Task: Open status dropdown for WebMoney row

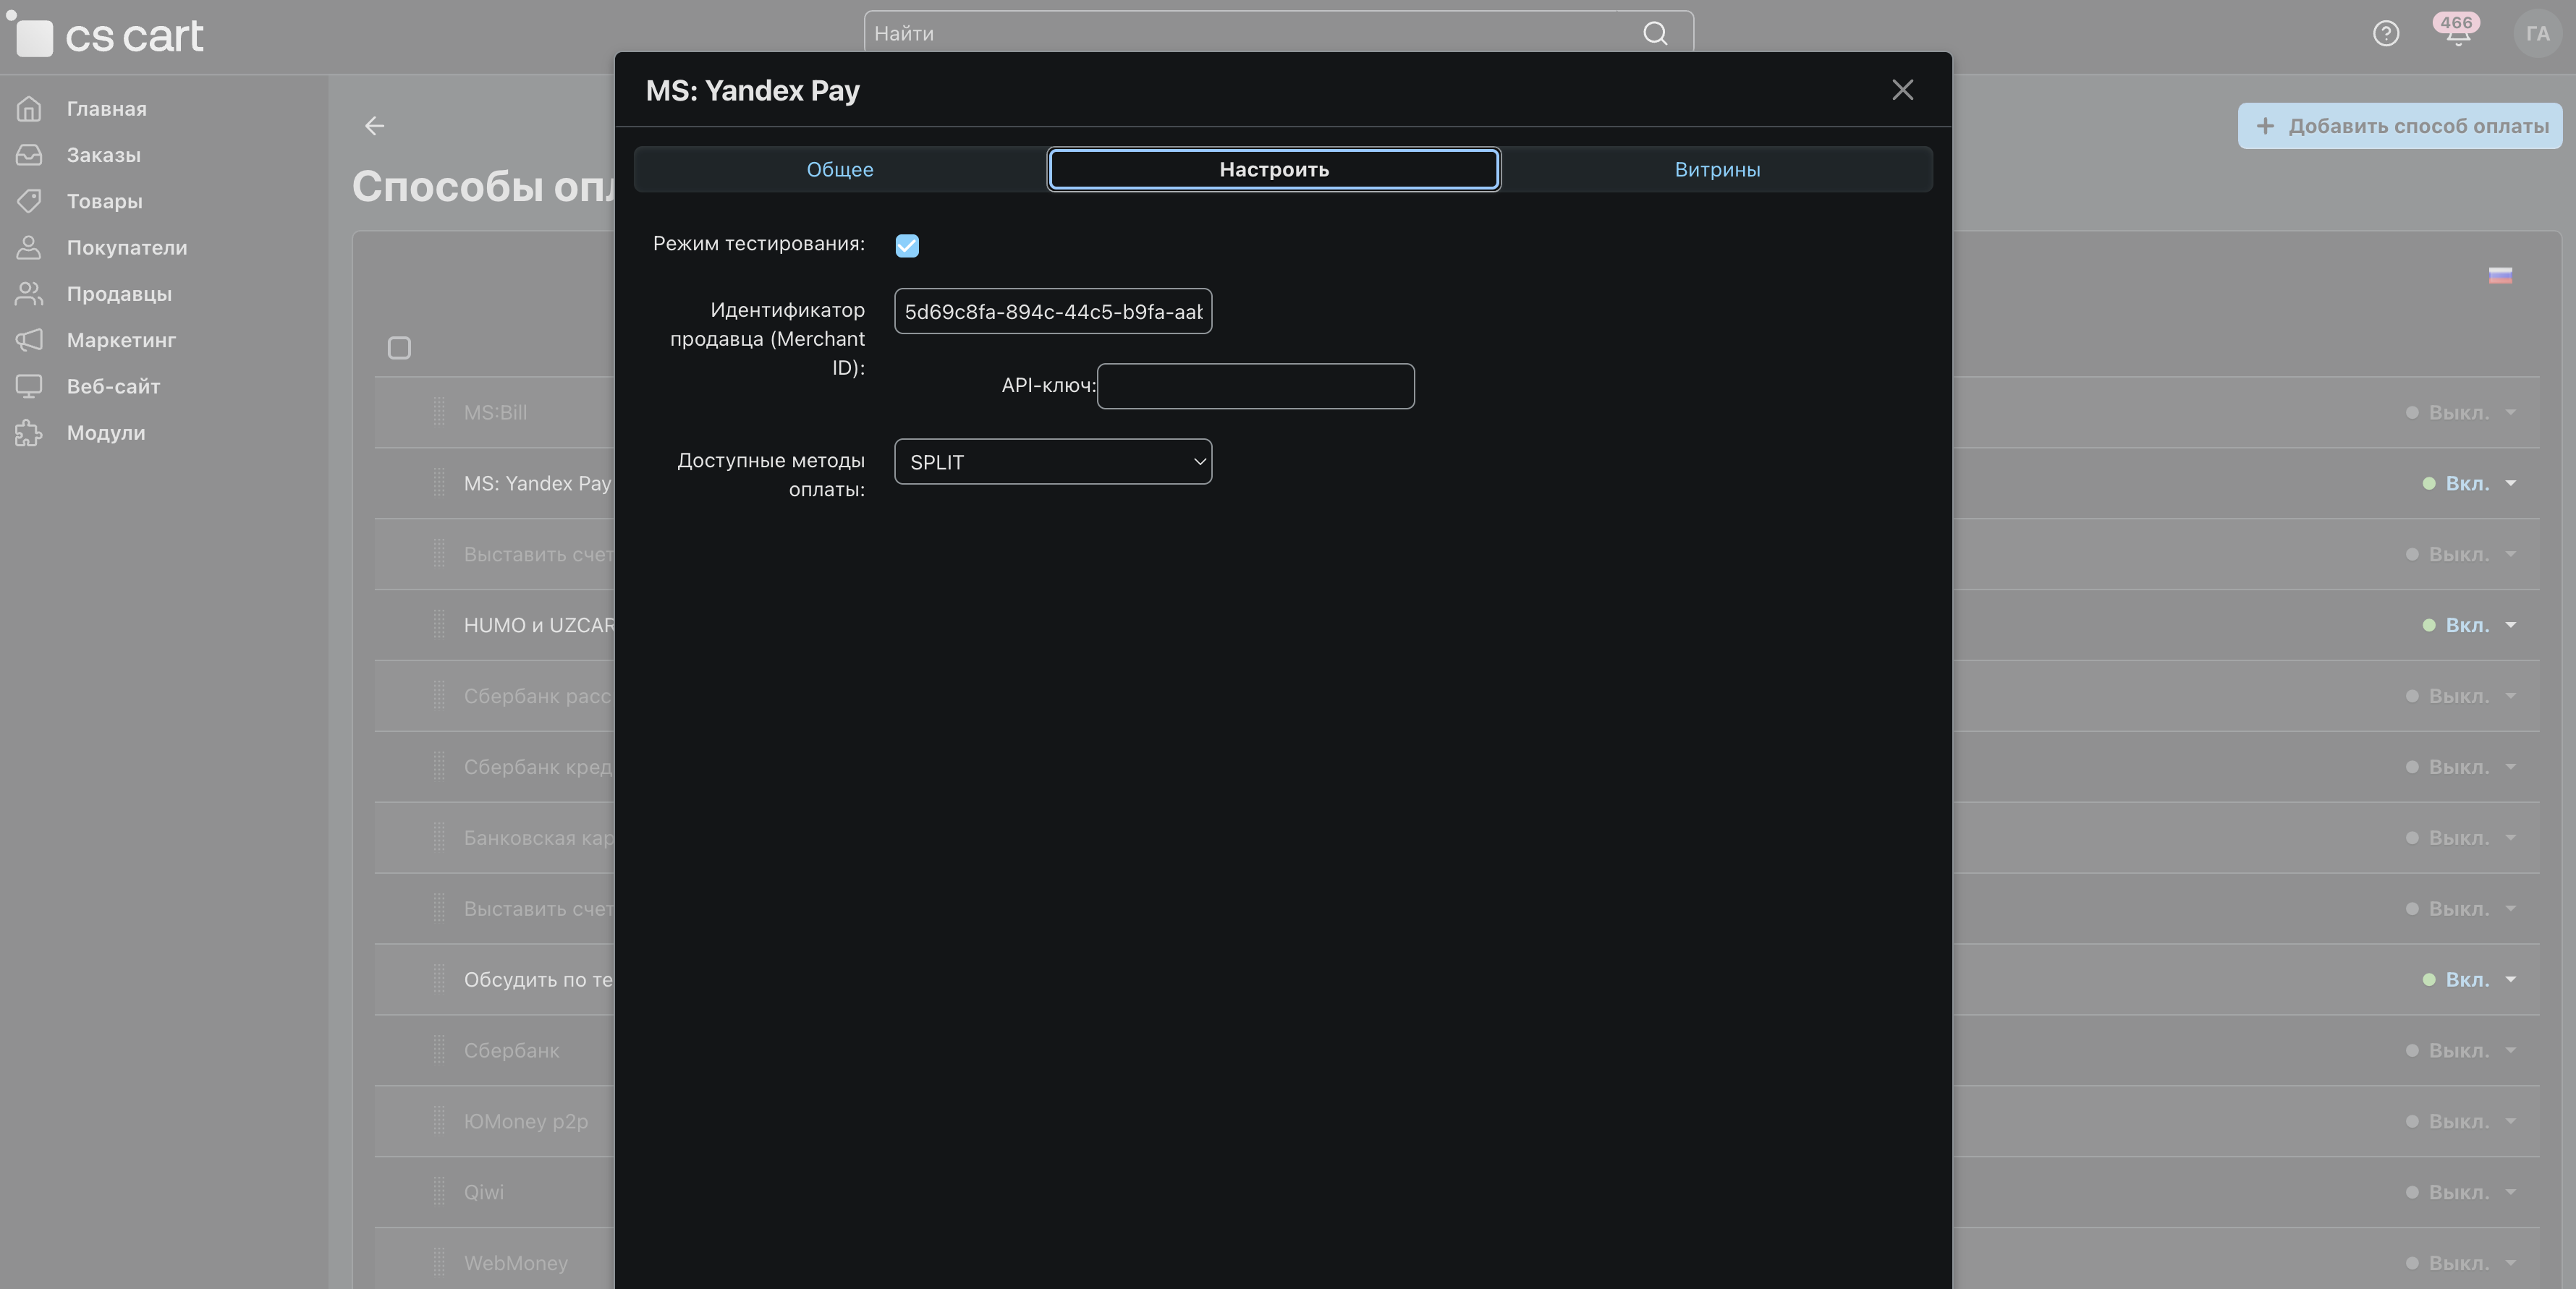Action: click(x=2460, y=1263)
